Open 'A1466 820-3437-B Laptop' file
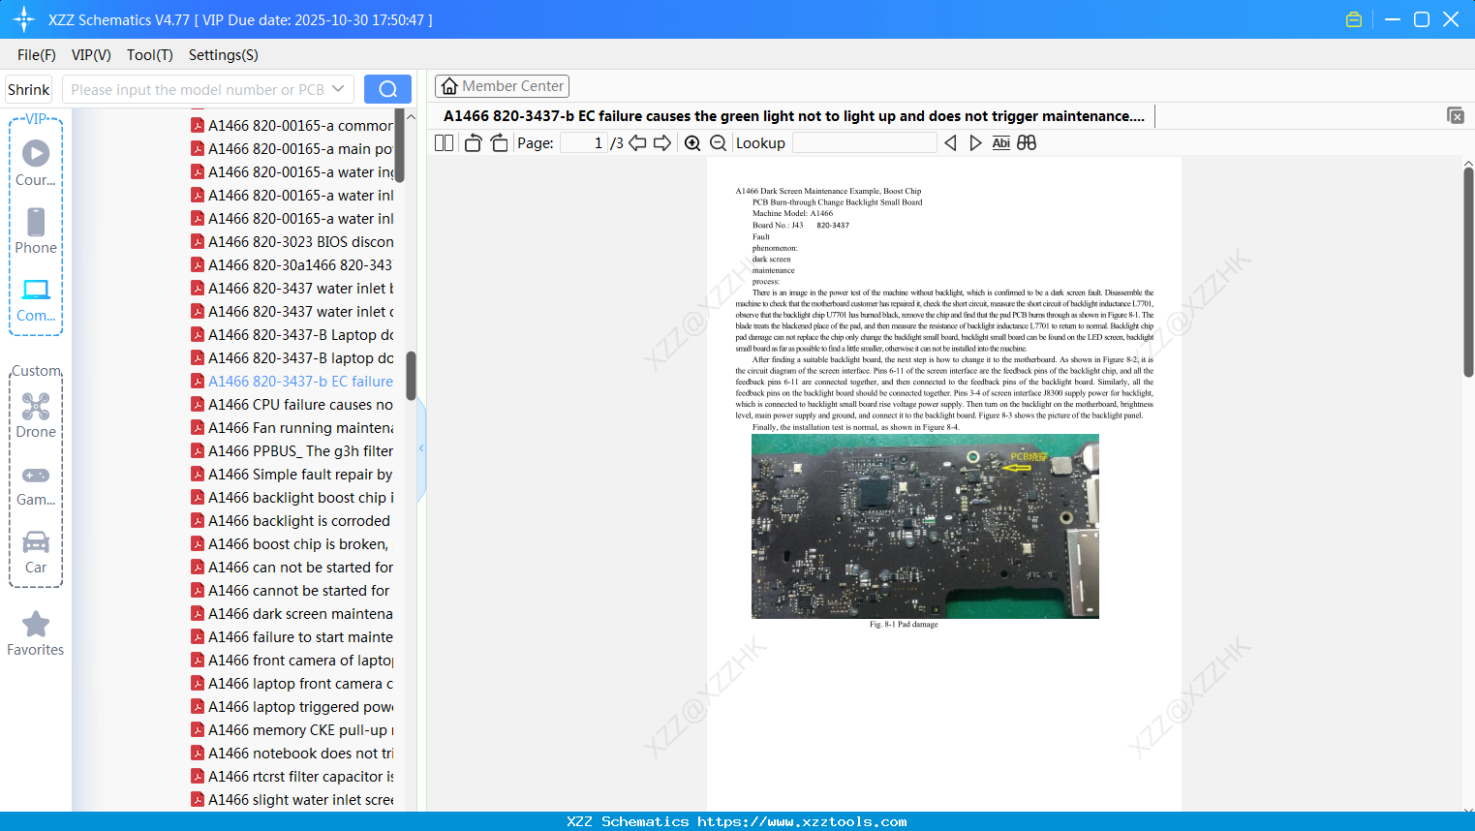This screenshot has width=1475, height=831. pos(301,335)
